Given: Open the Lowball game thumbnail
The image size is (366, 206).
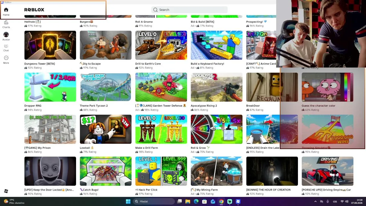Looking at the screenshot, I should 106,129.
